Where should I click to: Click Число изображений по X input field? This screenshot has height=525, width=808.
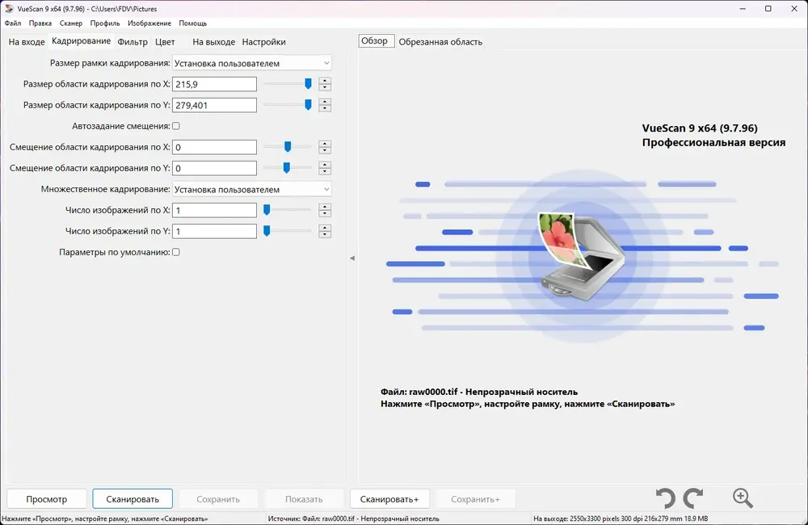pyautogui.click(x=214, y=210)
